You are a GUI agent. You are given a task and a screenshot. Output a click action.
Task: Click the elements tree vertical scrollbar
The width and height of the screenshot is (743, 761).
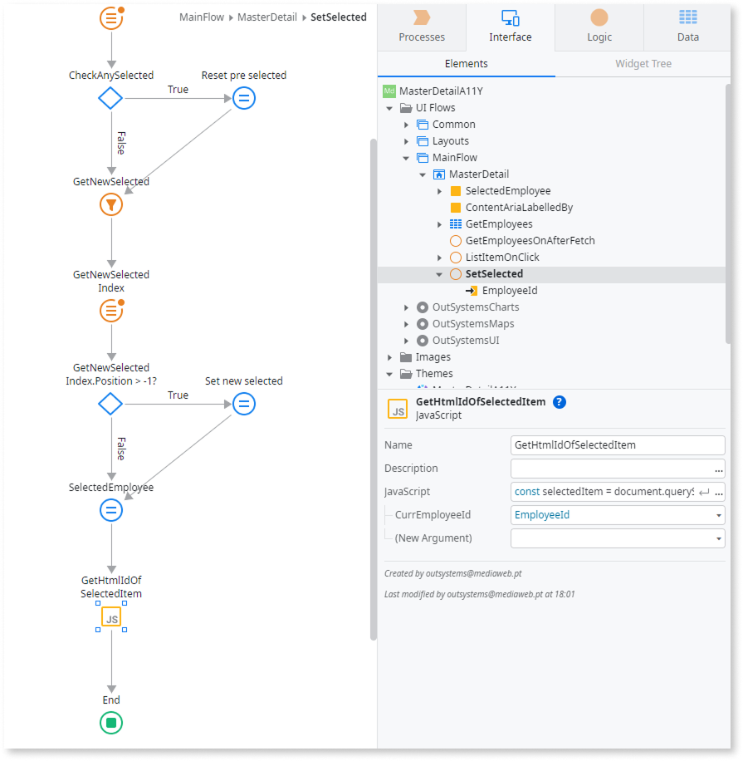tap(727, 214)
